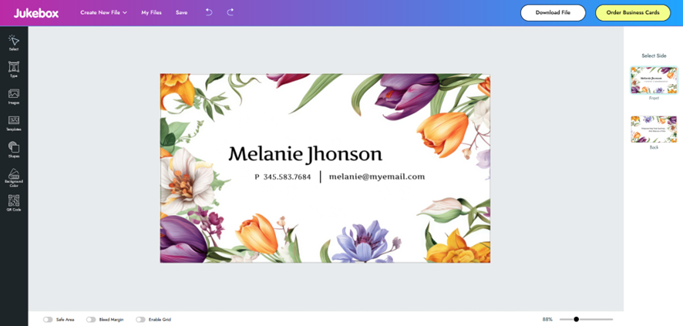This screenshot has width=683, height=326.
Task: Select the Back side thumbnail
Action: [x=654, y=129]
